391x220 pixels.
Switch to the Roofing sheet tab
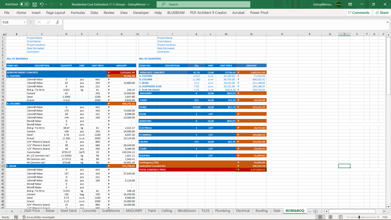(x=261, y=211)
